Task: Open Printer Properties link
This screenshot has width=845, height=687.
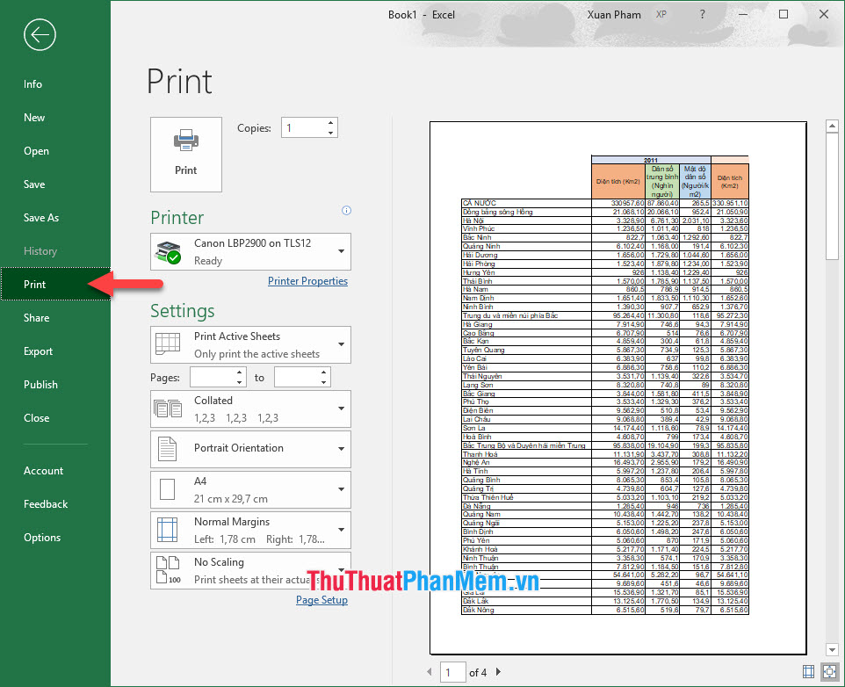Action: [307, 280]
